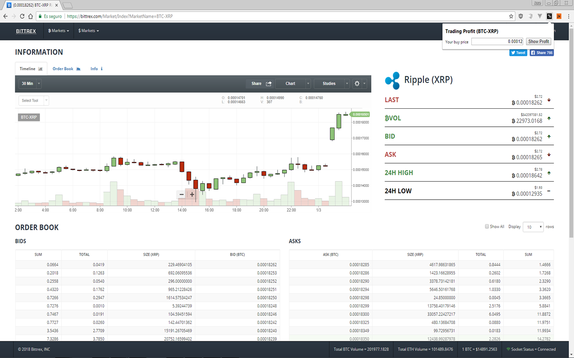This screenshot has width=574, height=358.
Task: Click the LAST price down arrow indicator
Action: coord(549,100)
